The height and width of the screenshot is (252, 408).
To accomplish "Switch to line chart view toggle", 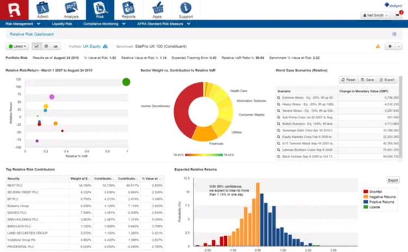I will [36, 46].
